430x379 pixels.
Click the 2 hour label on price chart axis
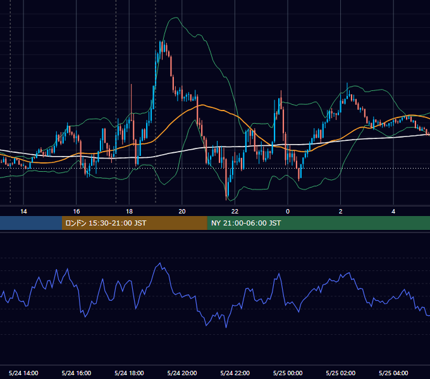341,212
